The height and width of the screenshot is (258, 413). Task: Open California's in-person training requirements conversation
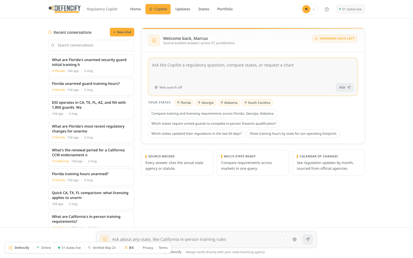(91, 219)
